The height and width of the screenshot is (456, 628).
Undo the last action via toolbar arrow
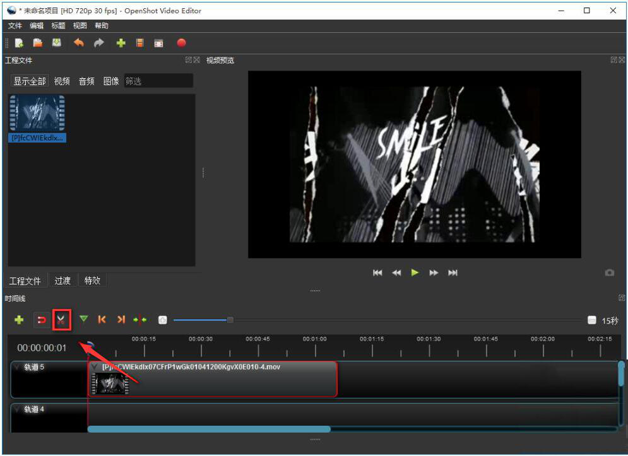[78, 43]
